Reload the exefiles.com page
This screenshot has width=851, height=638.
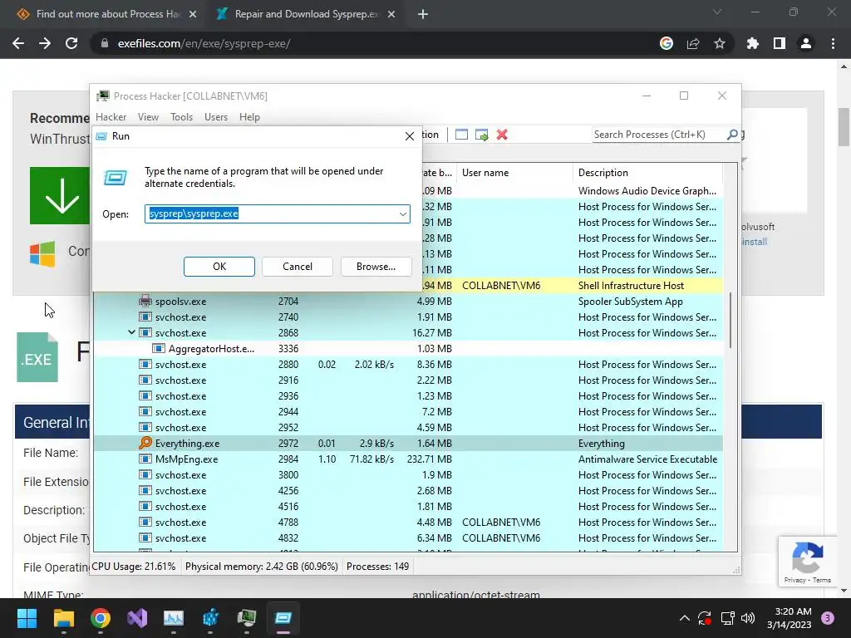click(x=71, y=43)
